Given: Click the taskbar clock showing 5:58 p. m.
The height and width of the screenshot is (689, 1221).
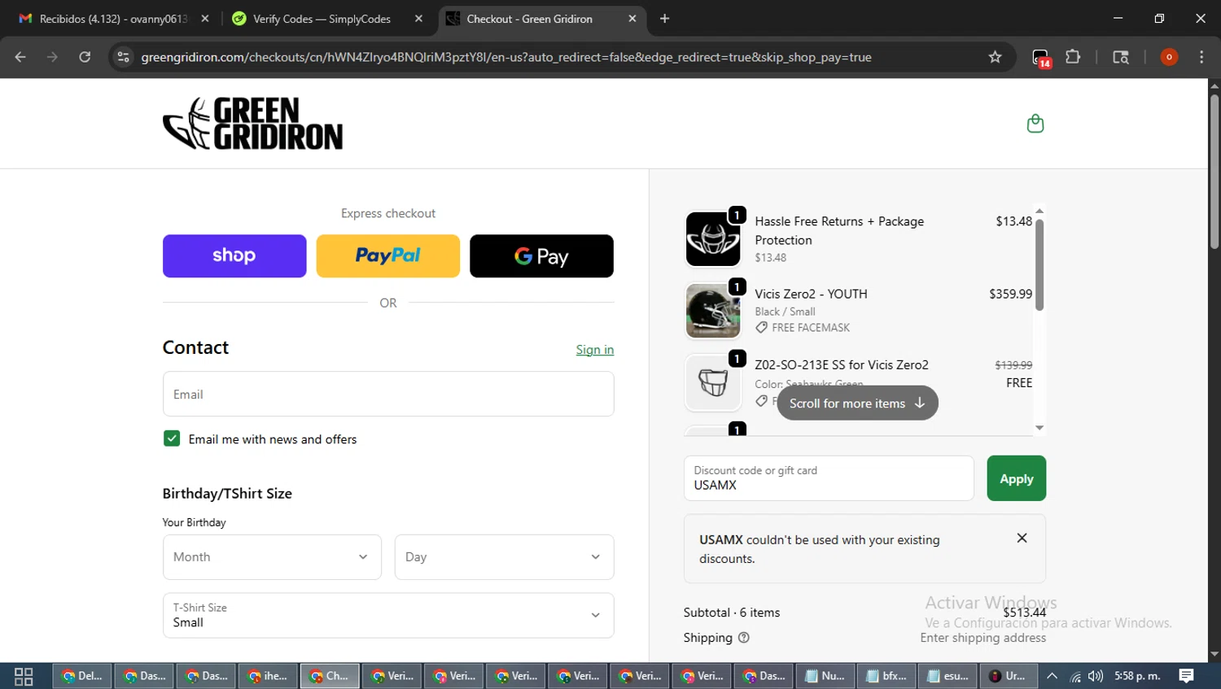Looking at the screenshot, I should click(1137, 676).
